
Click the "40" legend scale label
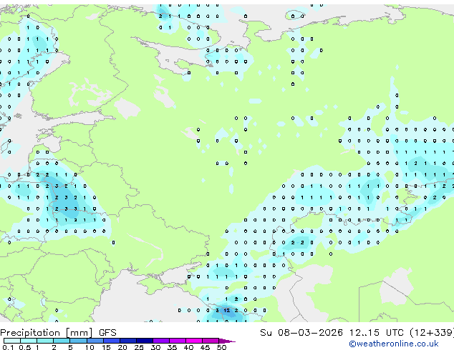click(x=188, y=347)
